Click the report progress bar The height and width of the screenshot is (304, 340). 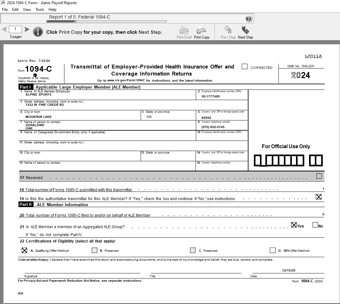tap(107, 21)
